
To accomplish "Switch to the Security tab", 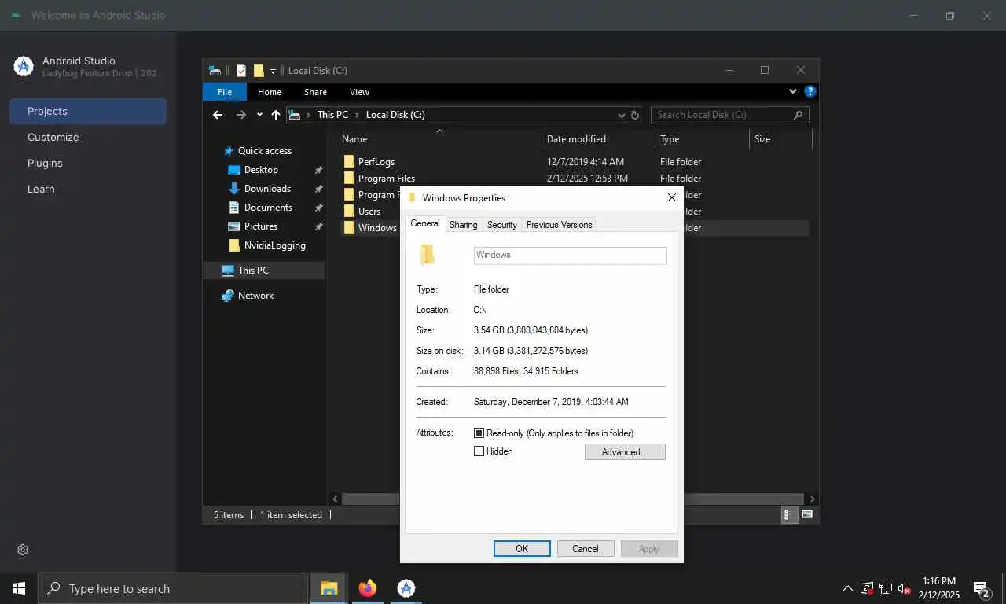I will 501,225.
